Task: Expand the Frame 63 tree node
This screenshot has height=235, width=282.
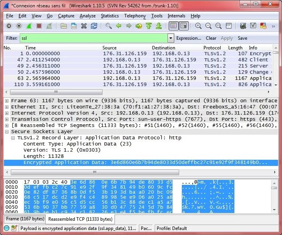Action: [7, 101]
